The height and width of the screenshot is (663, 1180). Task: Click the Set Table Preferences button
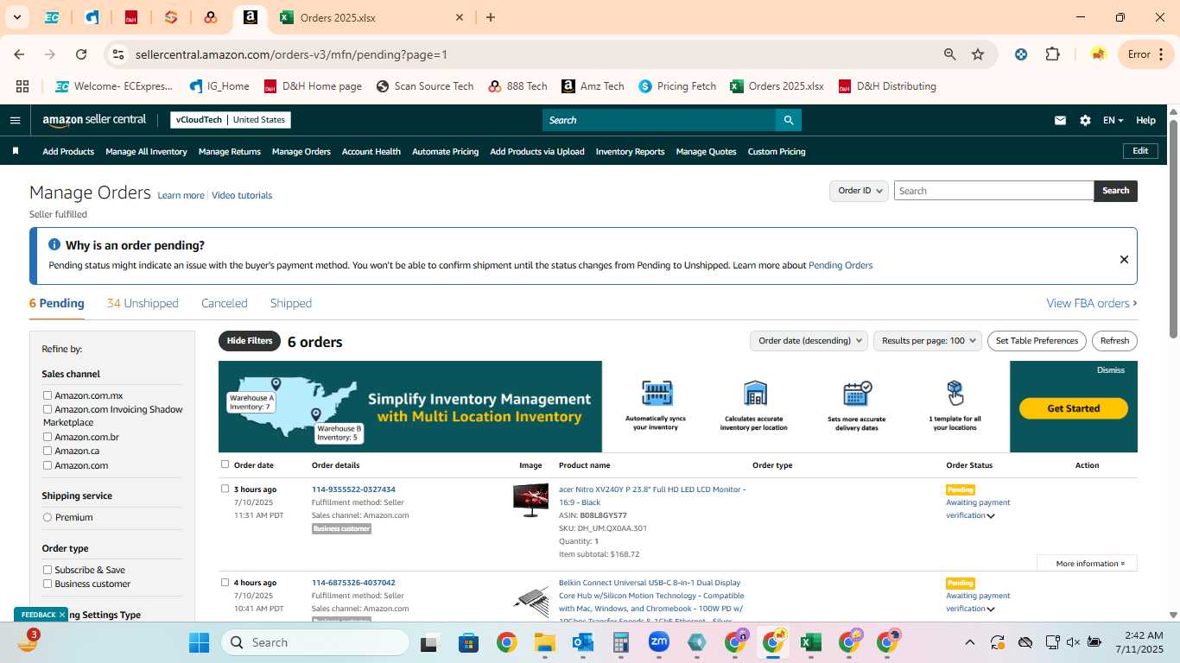point(1037,341)
